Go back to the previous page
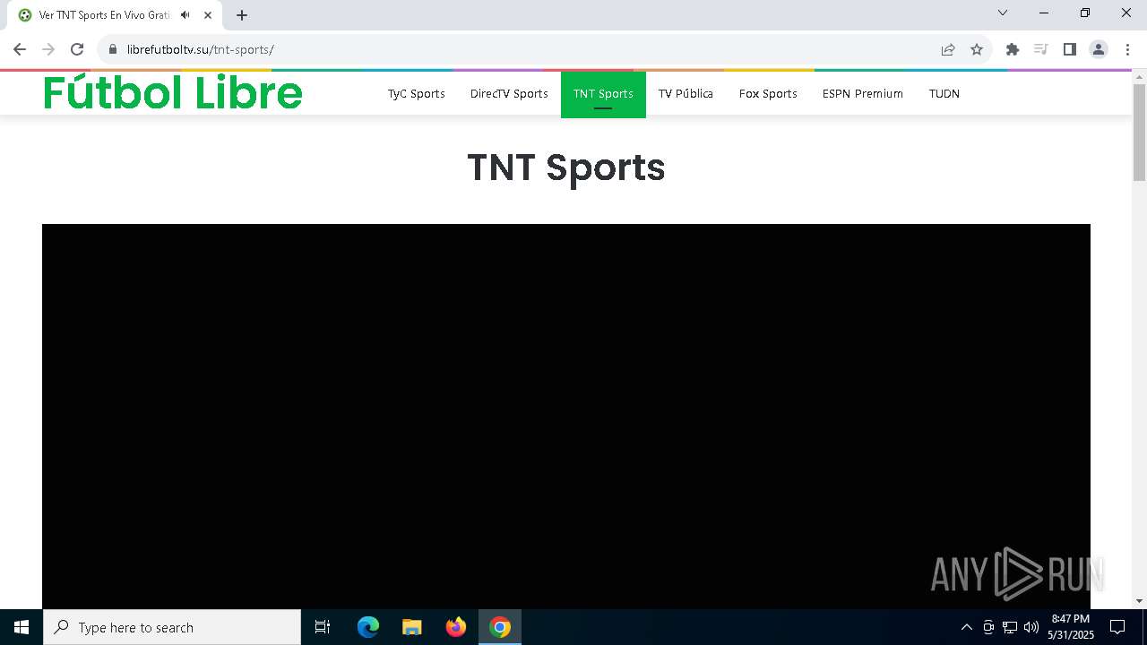The height and width of the screenshot is (645, 1147). [x=20, y=49]
